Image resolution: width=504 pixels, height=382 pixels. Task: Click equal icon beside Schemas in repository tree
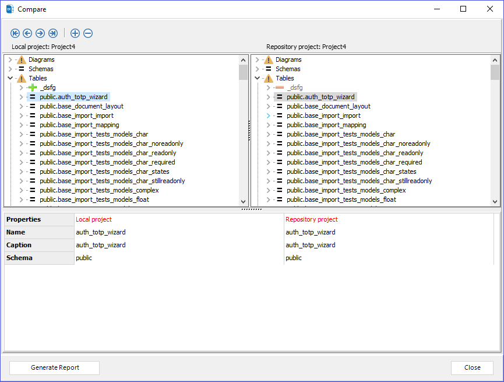pyautogui.click(x=269, y=69)
